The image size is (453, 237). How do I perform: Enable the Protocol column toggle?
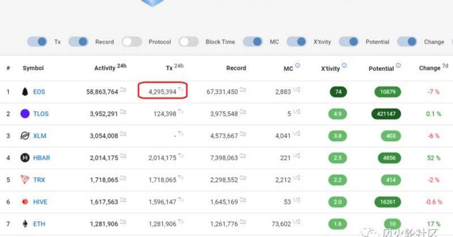click(132, 41)
